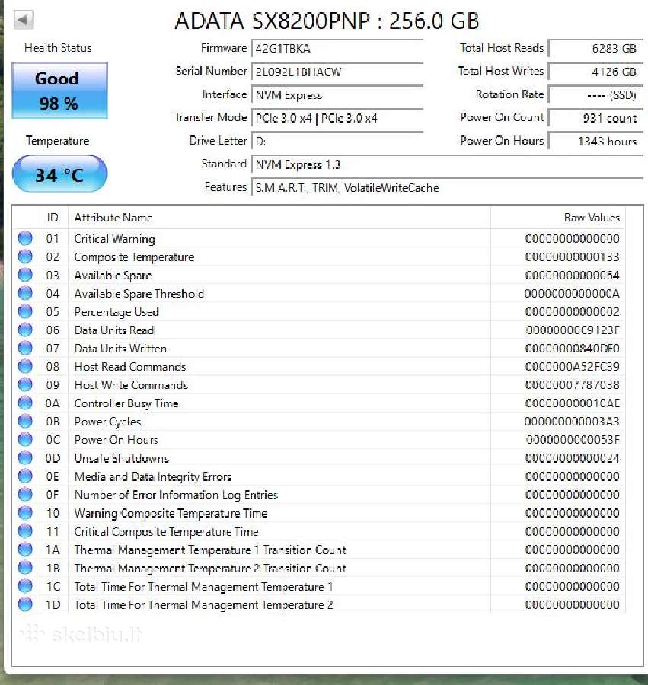648x685 pixels.
Task: Click the Drive Letter field D:
Action: (337, 141)
